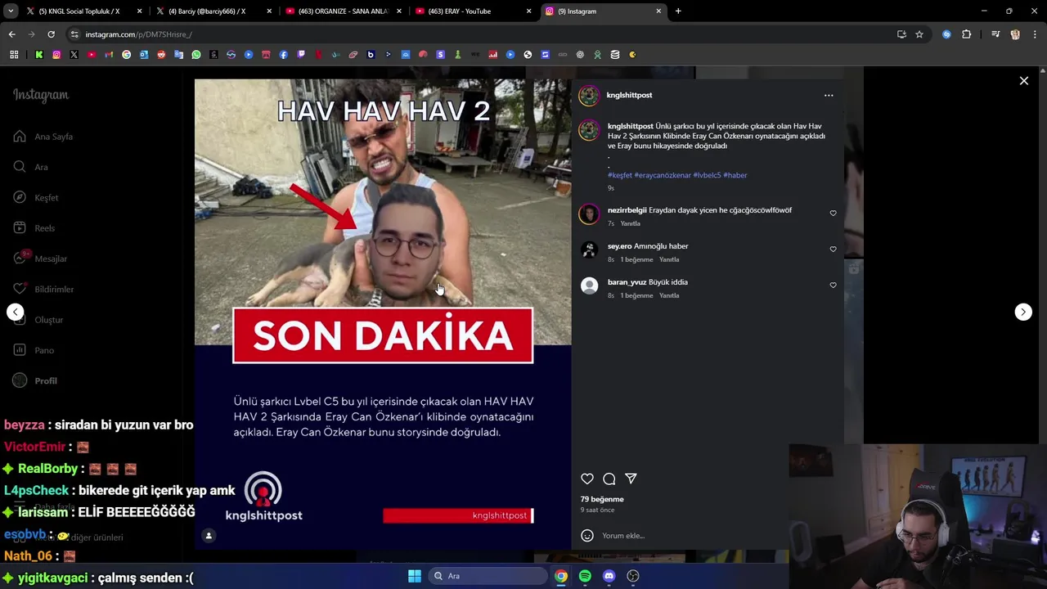Open Chrome three-dot menu

point(1035,34)
